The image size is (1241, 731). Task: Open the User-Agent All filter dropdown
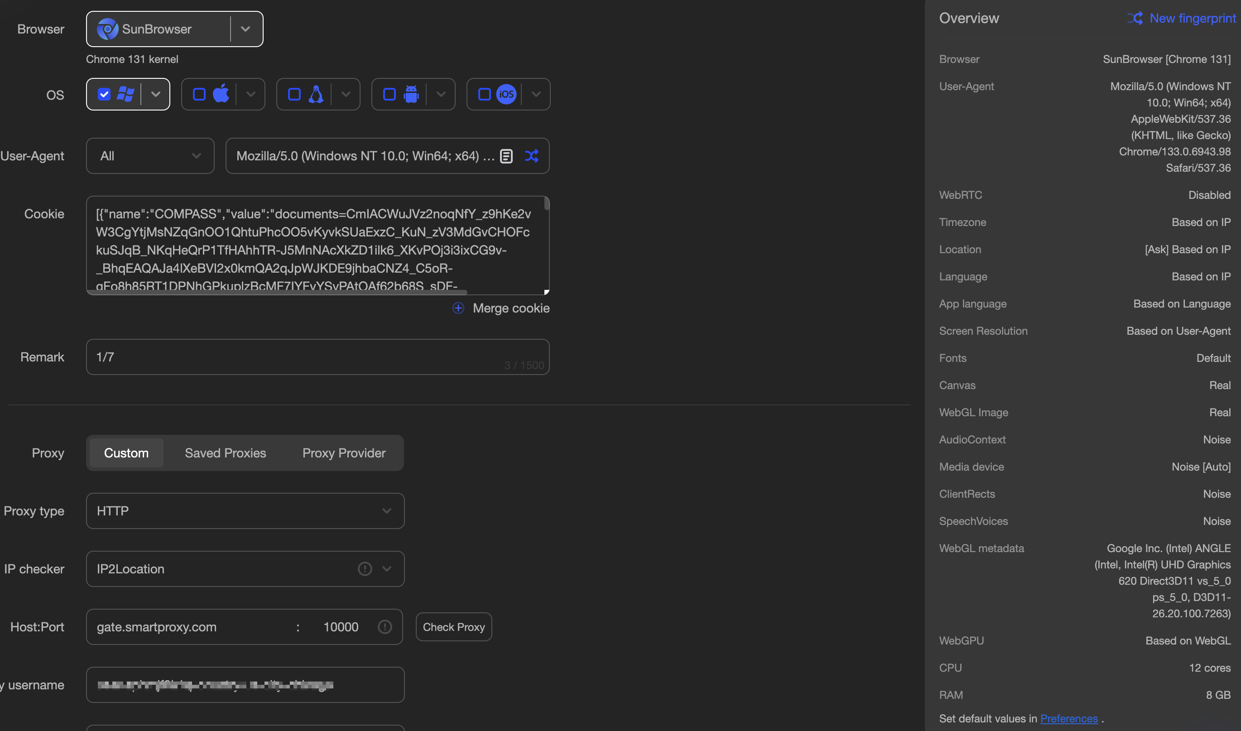(x=150, y=156)
